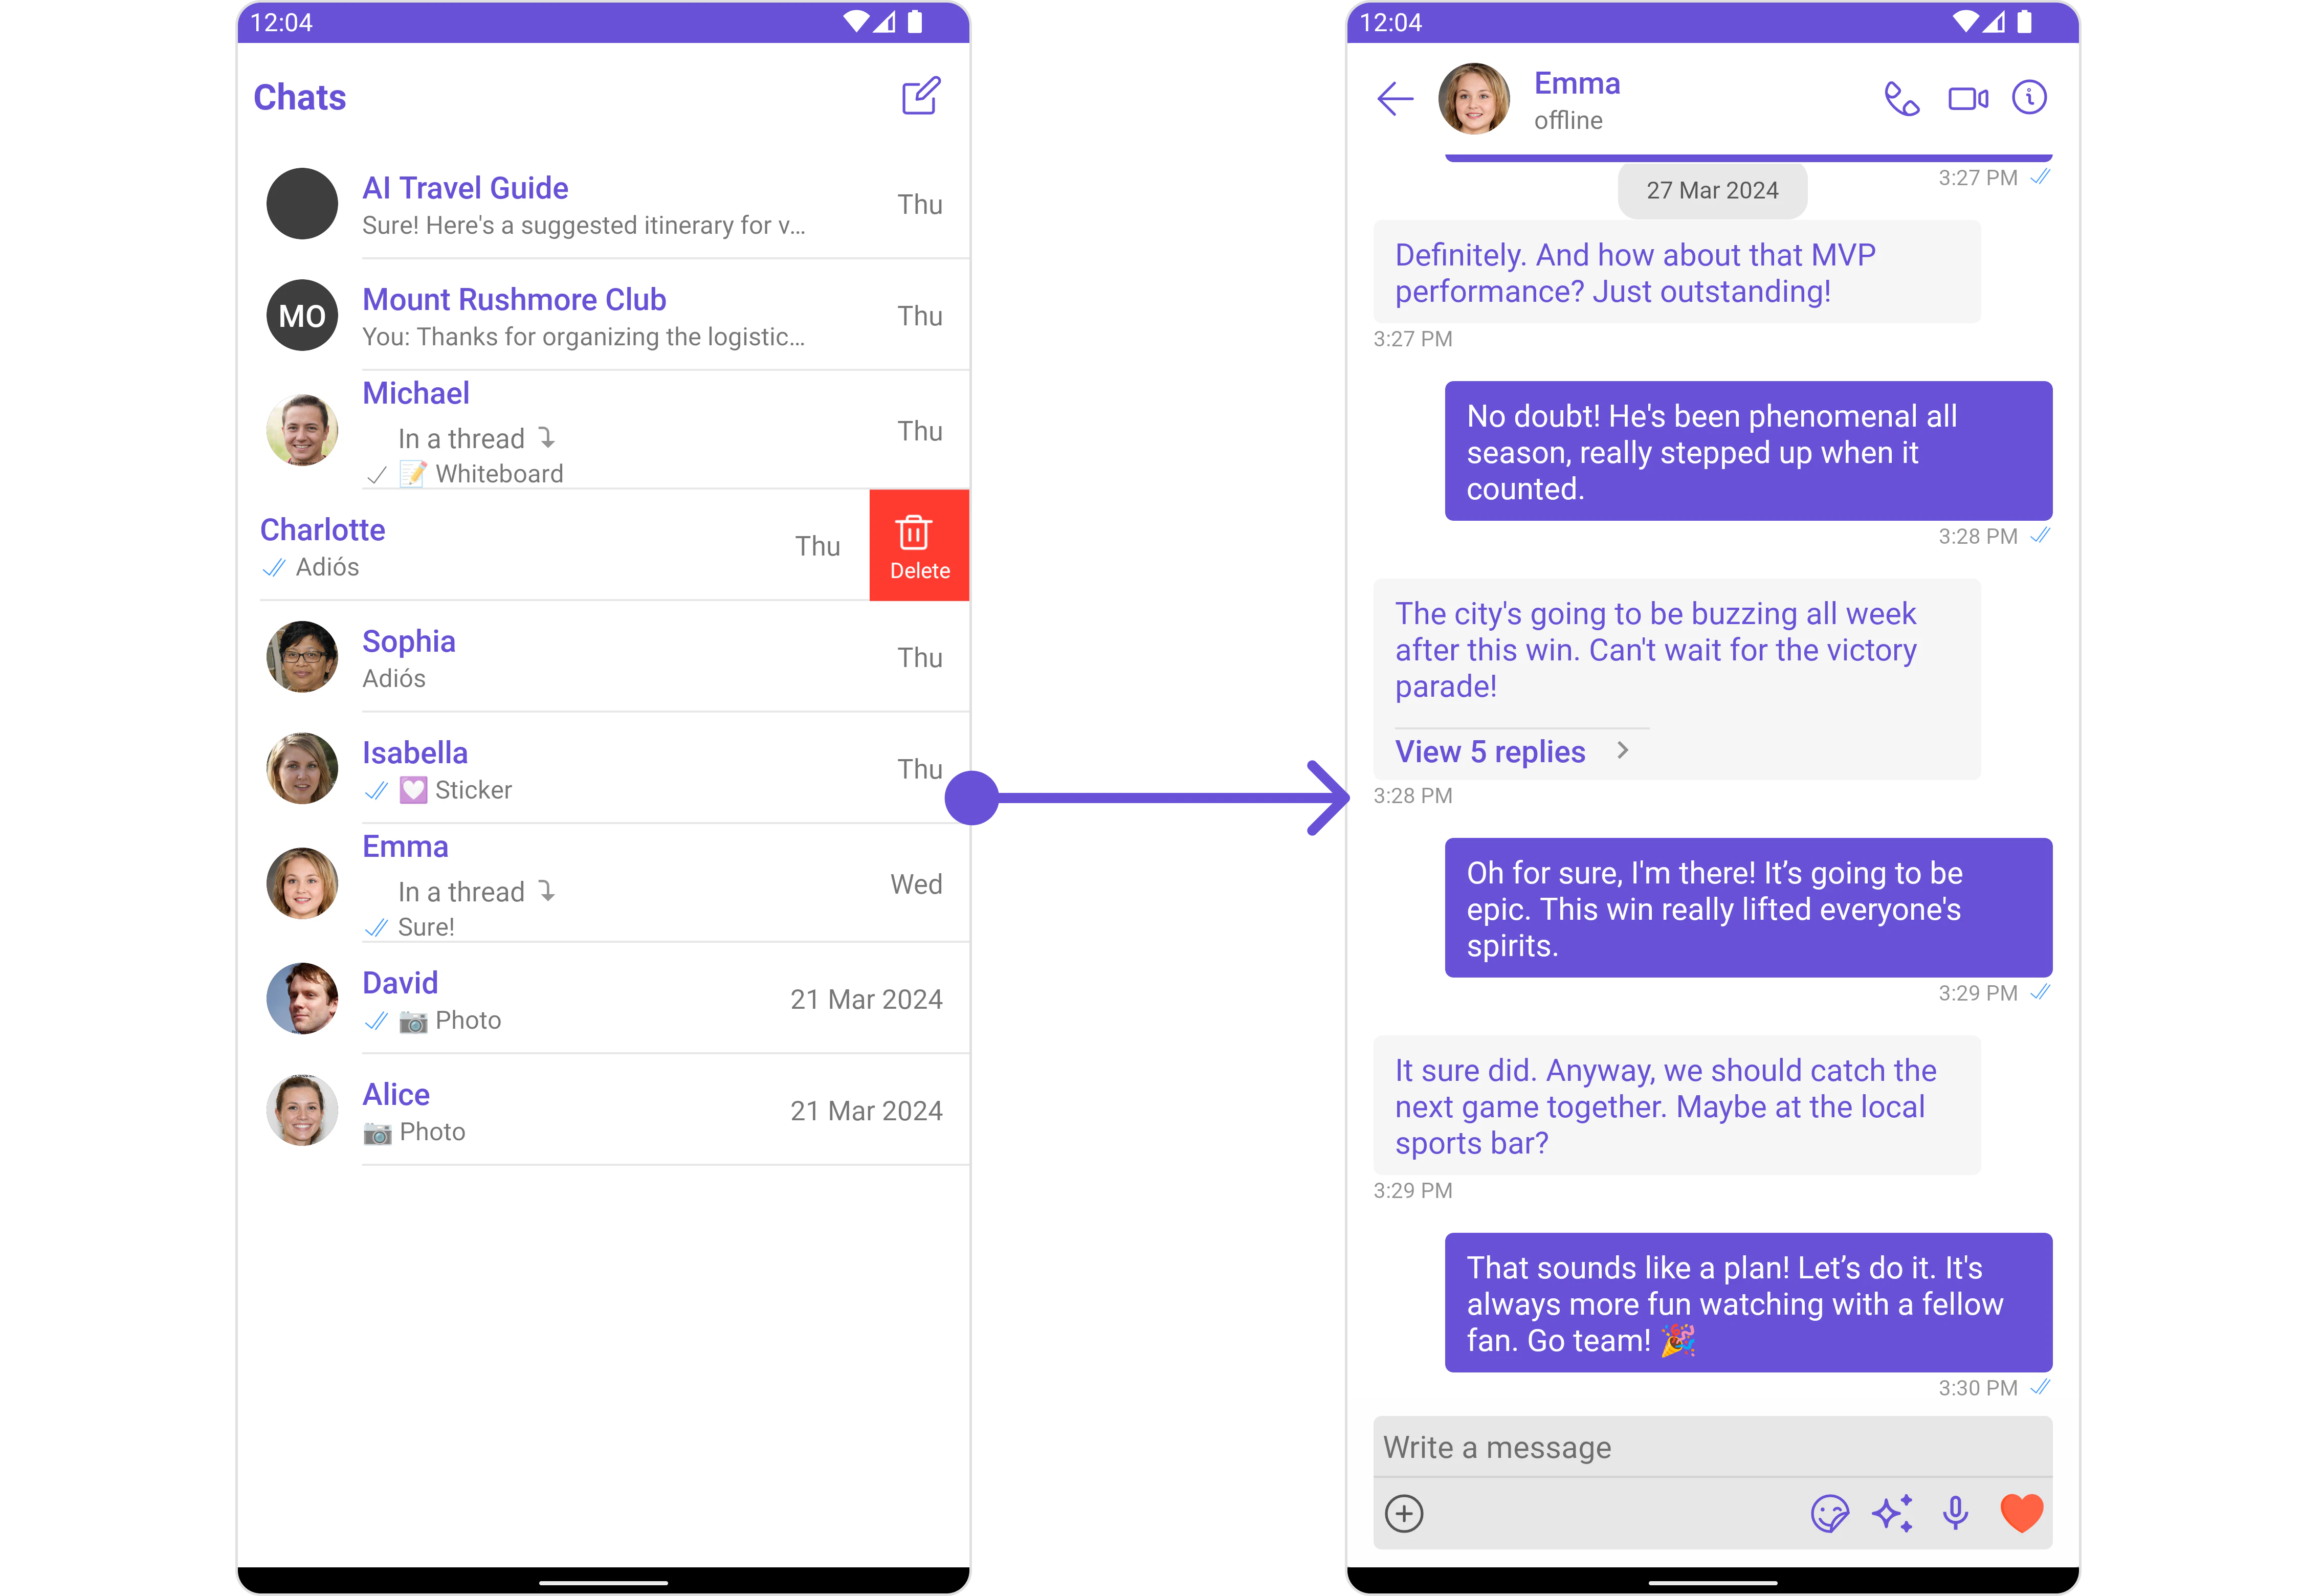
Task: Open the attachment plus icon
Action: tap(1404, 1513)
